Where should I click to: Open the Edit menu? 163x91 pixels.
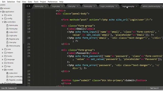point(4,2)
